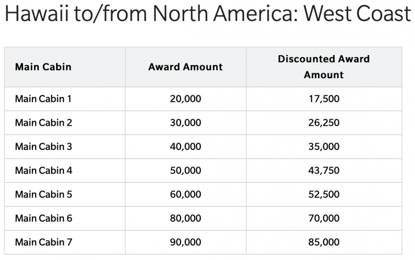Click the 'Main Cabin' column header
The width and height of the screenshot is (415, 260).
click(43, 67)
